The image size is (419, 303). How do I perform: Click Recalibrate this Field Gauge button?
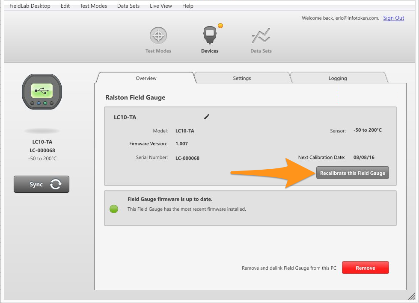(x=353, y=173)
